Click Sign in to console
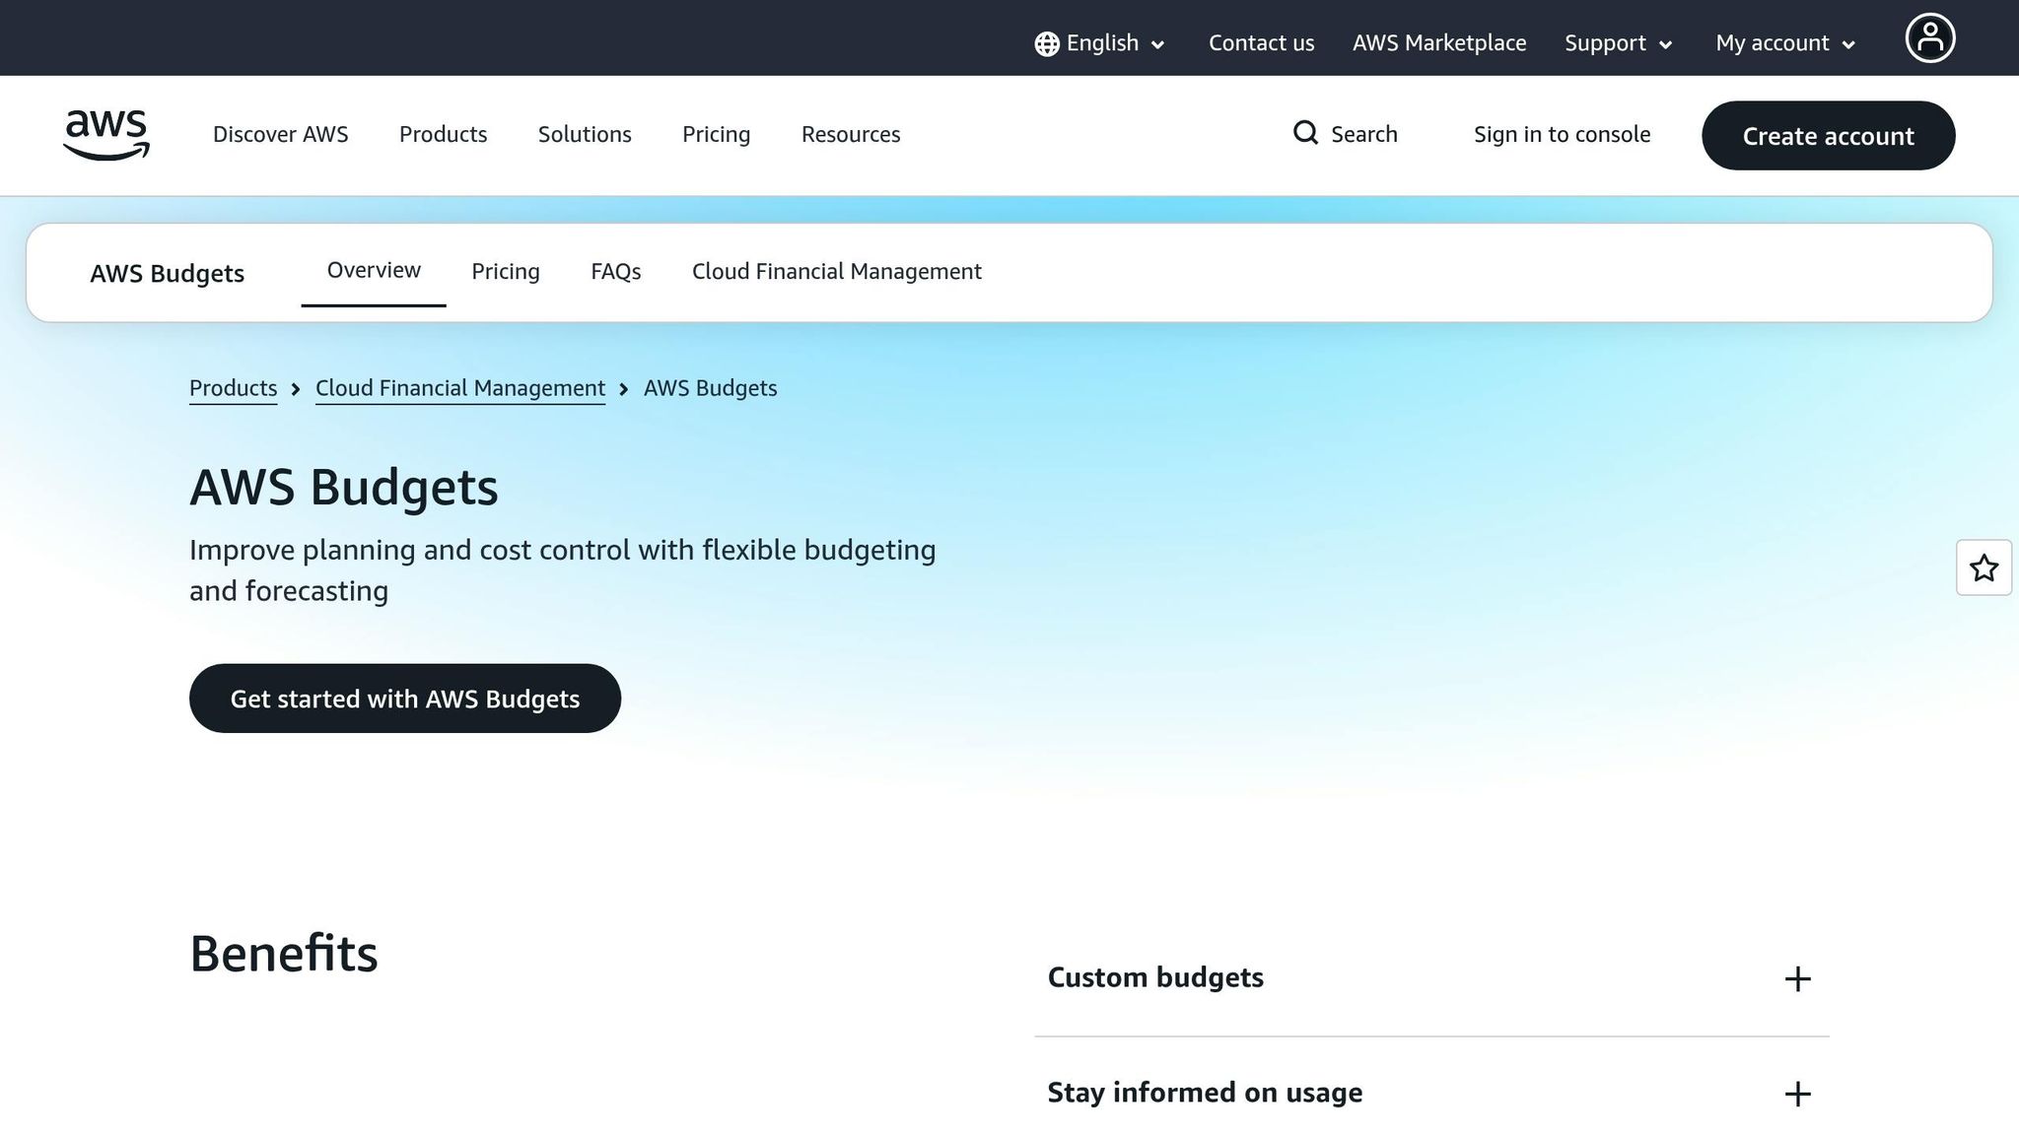Screen dimensions: 2019x1135 click(1562, 134)
